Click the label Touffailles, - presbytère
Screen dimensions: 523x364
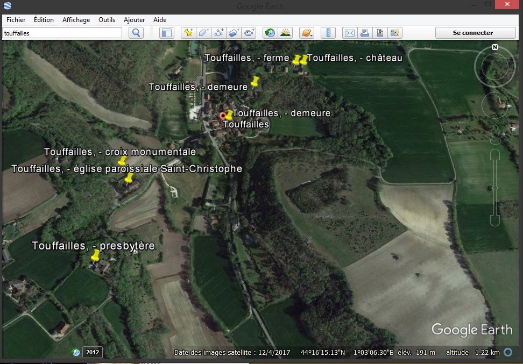(x=94, y=246)
